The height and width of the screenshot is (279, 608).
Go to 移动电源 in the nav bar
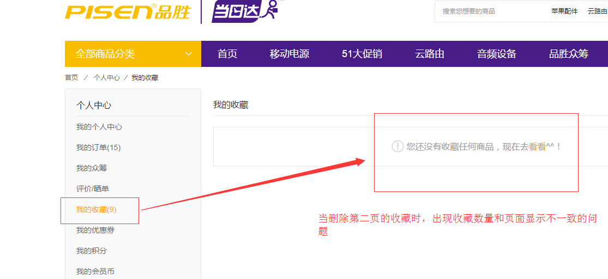click(290, 54)
